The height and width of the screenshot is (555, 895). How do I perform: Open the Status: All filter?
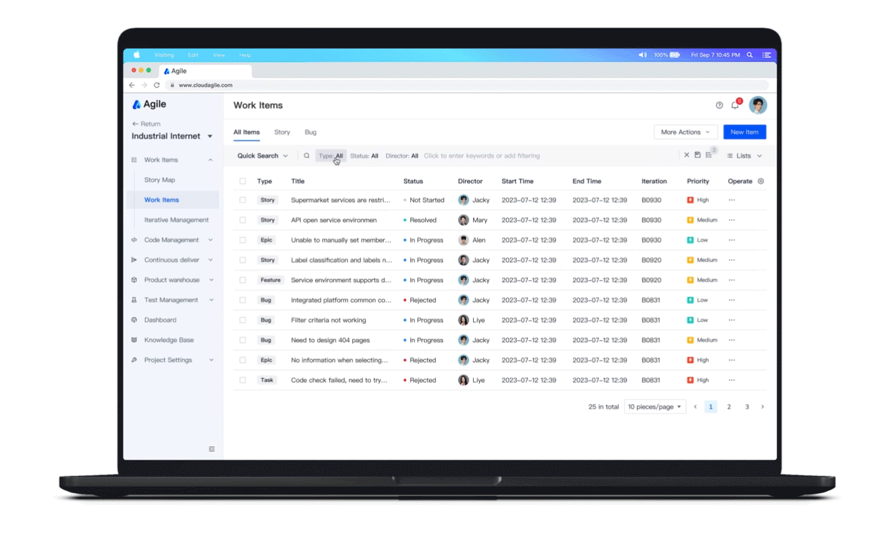click(x=364, y=155)
